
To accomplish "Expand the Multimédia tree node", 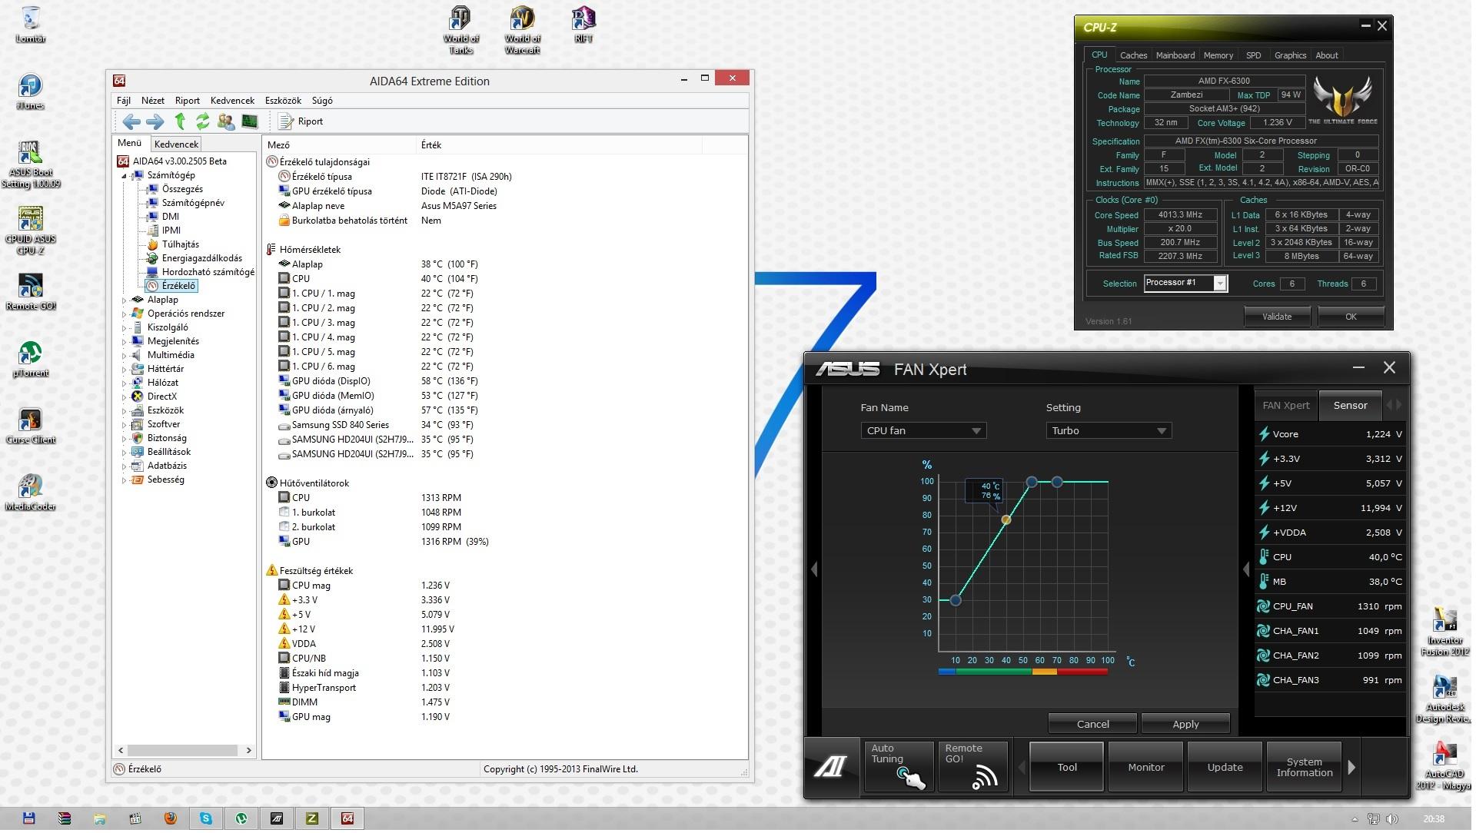I will 124,356.
